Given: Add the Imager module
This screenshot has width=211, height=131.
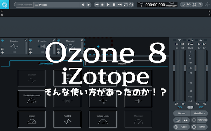Looking at the screenshot, I should point(32,119).
